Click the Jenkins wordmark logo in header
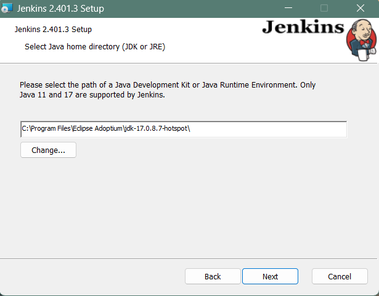 click(x=302, y=27)
